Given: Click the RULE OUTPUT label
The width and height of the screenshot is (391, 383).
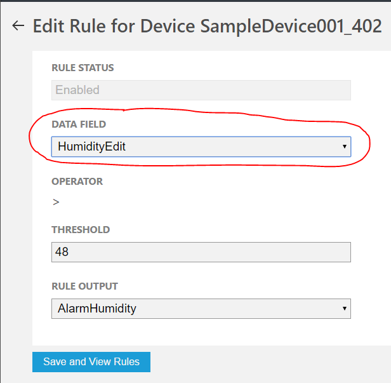Looking at the screenshot, I should [x=84, y=286].
